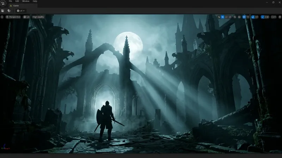Image resolution: width=282 pixels, height=158 pixels.
Task: Open the scale snap value dropdown
Action: pos(267,17)
